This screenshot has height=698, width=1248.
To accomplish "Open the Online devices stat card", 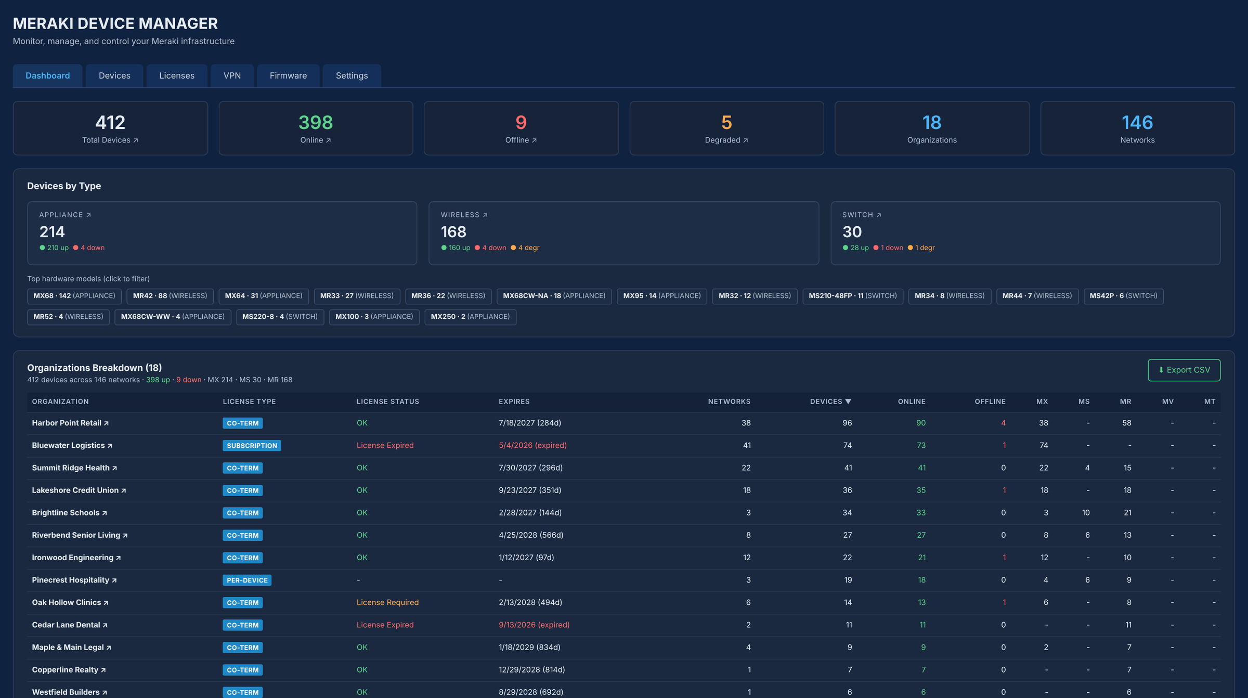I will click(x=316, y=128).
